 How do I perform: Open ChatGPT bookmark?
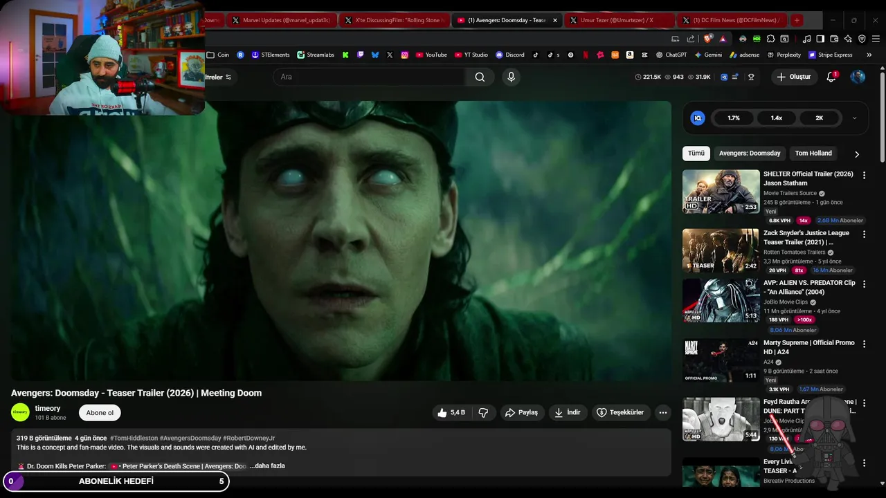[671, 55]
